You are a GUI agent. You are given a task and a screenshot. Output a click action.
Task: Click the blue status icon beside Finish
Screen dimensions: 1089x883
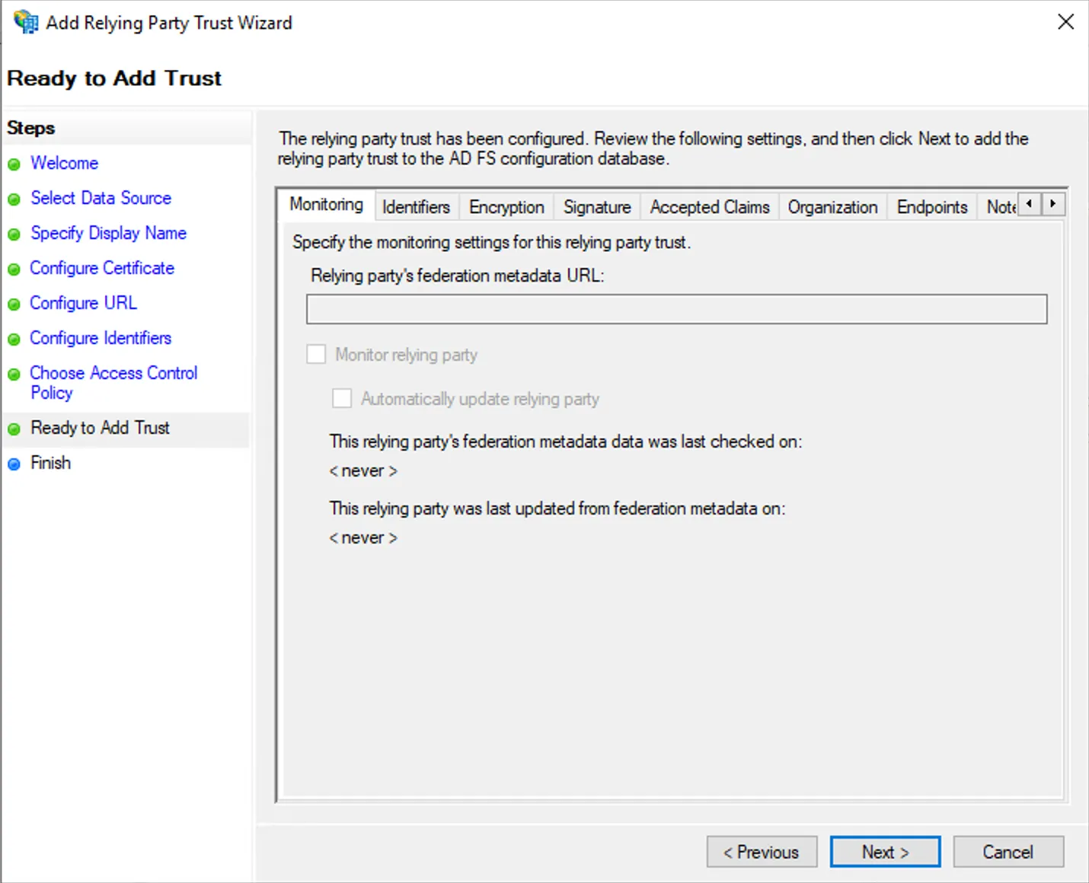click(15, 463)
